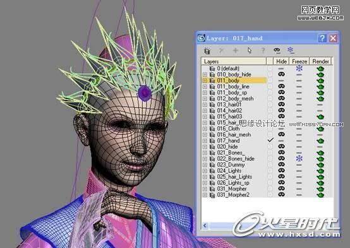
Task: Click the render teapot for 011_body_sp
Action: tap(320, 93)
